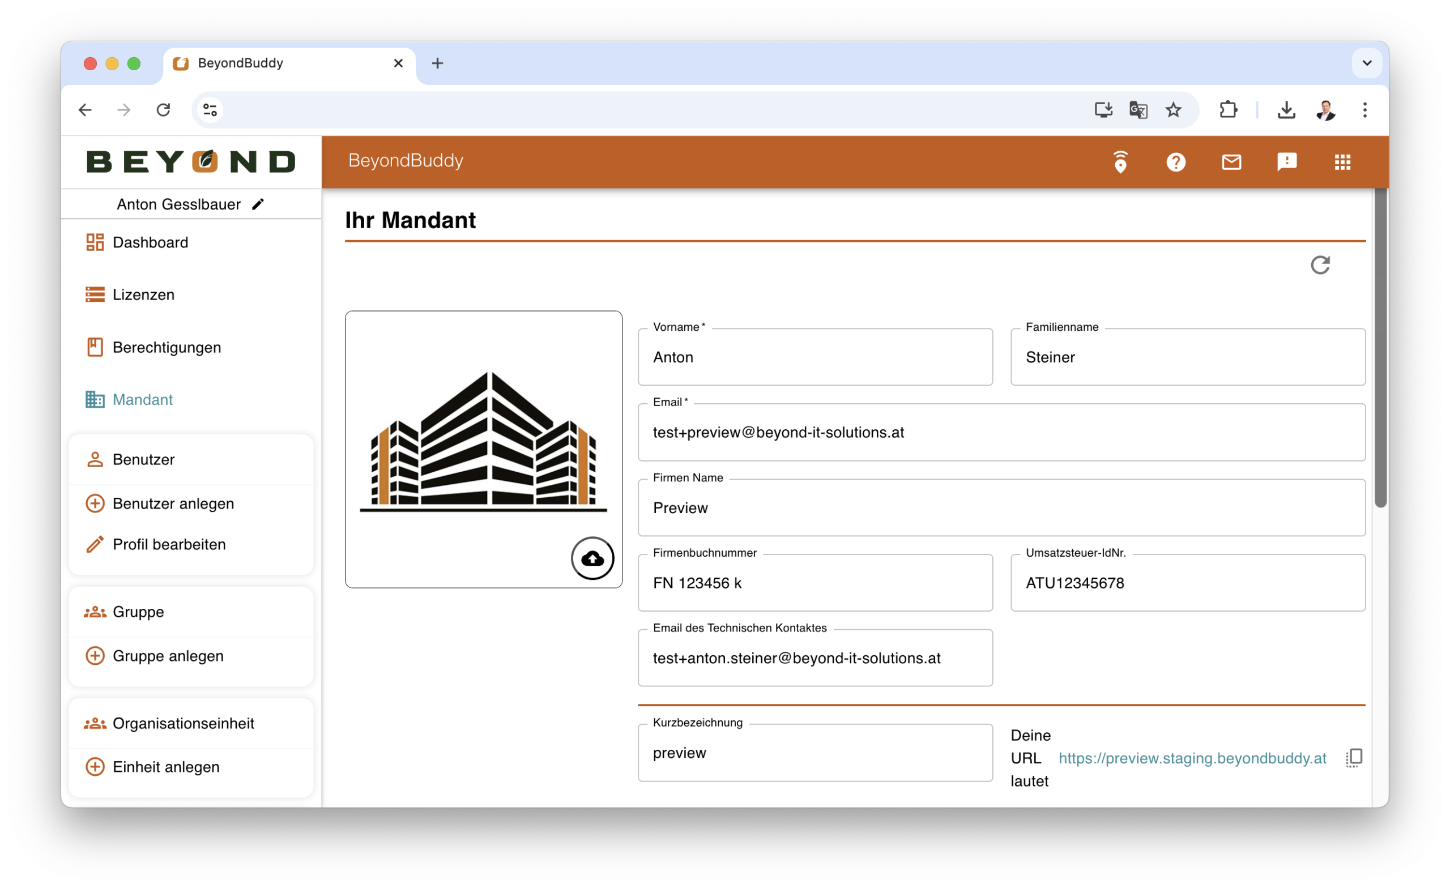This screenshot has height=888, width=1450.
Task: Click the building logo image
Action: click(x=483, y=441)
